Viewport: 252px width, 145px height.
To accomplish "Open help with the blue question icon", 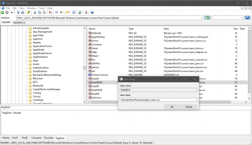I will pos(92,12).
